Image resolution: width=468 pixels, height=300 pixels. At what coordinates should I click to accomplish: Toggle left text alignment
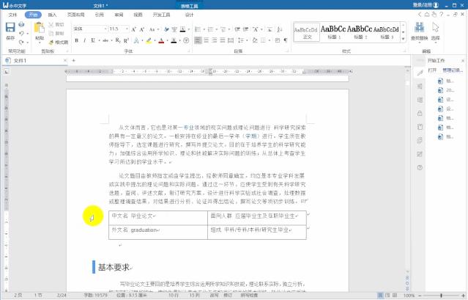coord(198,40)
